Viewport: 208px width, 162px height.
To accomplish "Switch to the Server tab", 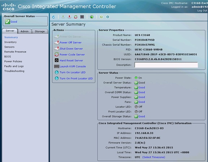I will coord(10,31).
